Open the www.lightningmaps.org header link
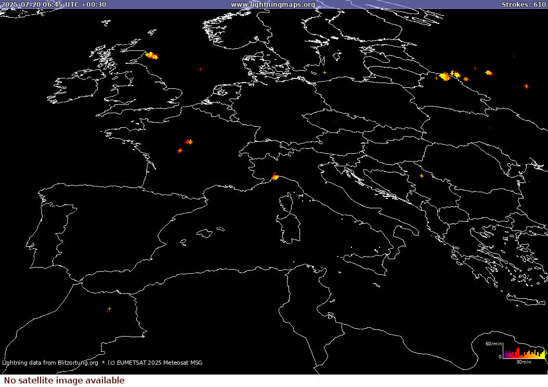The height and width of the screenshot is (387, 548). 272,5
